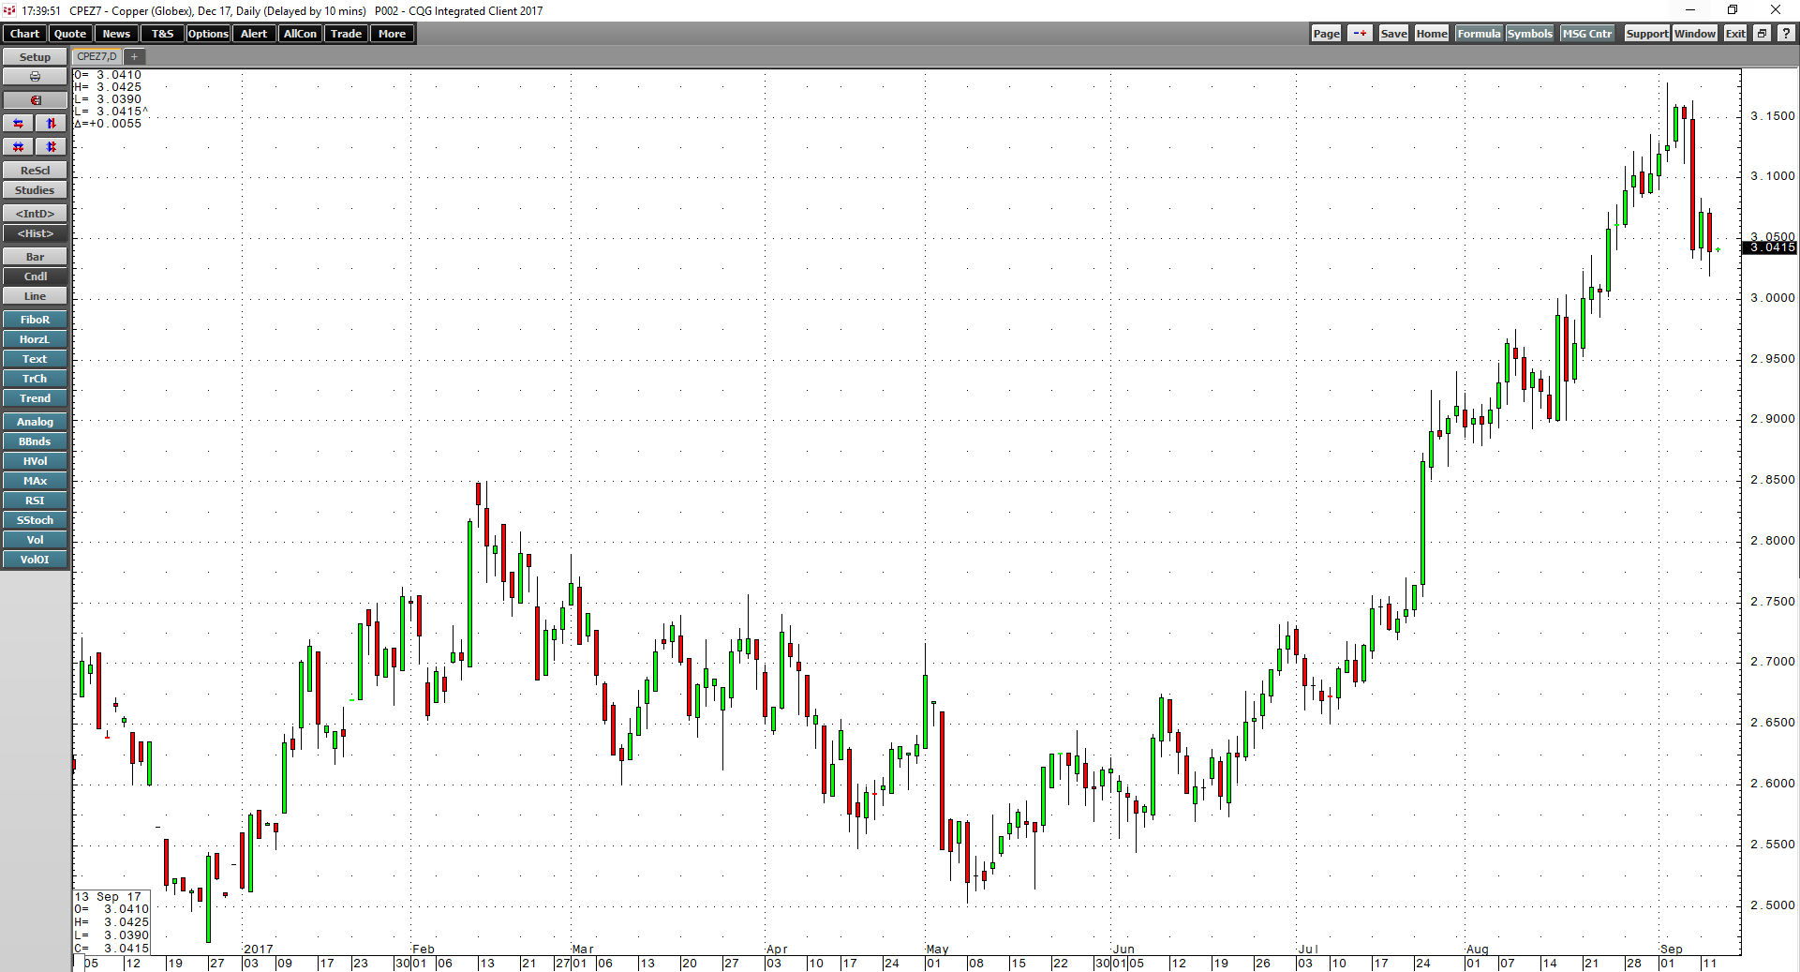Select the Trend line tool
1800x972 pixels.
35,398
